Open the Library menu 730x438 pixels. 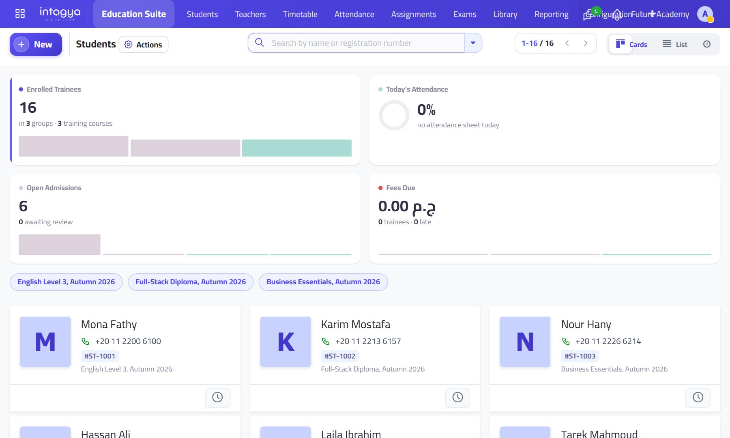(x=505, y=14)
